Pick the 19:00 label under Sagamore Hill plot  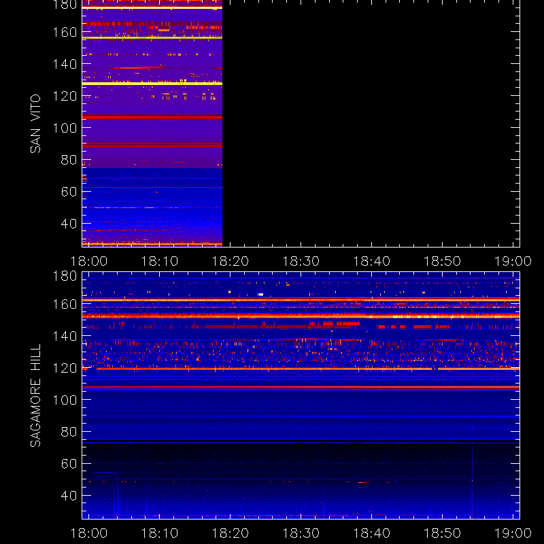pos(513,533)
